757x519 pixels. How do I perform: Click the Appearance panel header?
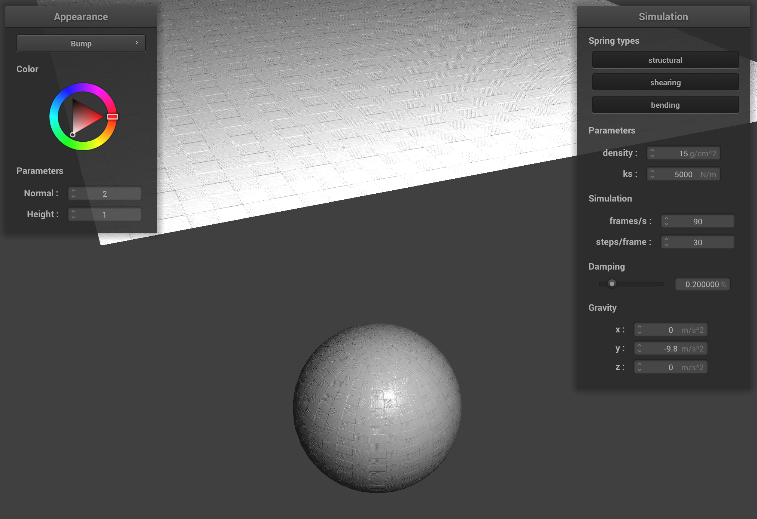click(x=81, y=17)
